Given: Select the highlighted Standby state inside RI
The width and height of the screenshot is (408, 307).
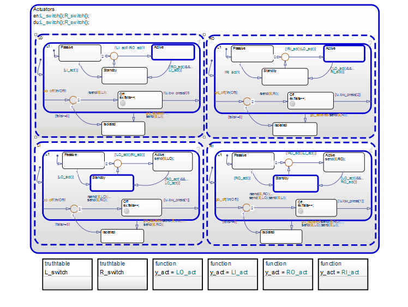Looking at the screenshot, I should click(296, 183).
